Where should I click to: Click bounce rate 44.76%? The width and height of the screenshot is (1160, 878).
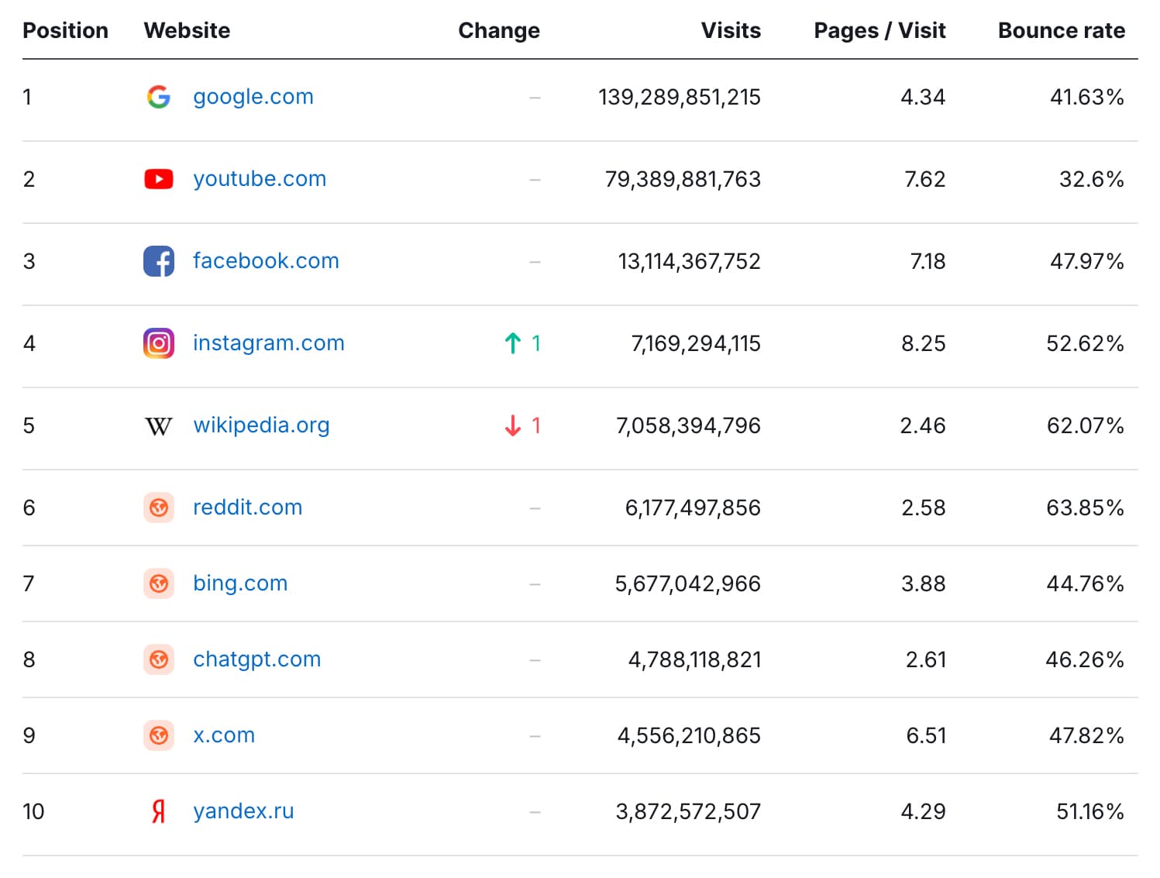pyautogui.click(x=1085, y=584)
